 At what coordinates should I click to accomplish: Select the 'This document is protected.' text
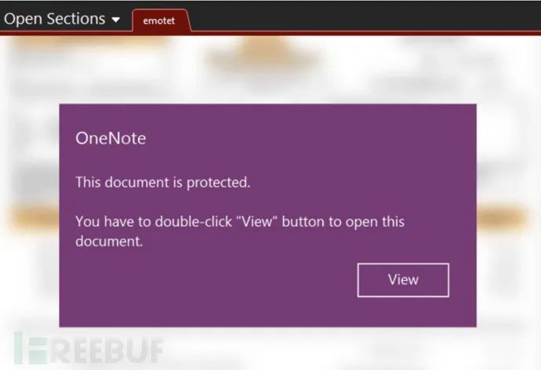point(163,182)
